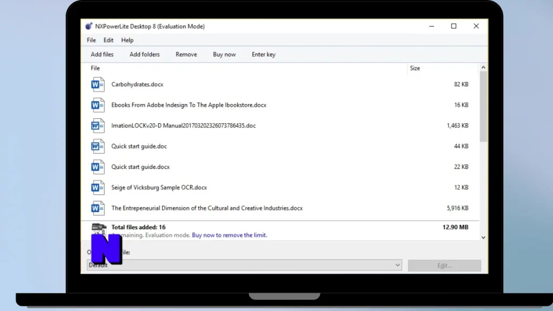Screen dimensions: 553x311
Task: Click Enter key in the toolbar
Action: (264, 55)
